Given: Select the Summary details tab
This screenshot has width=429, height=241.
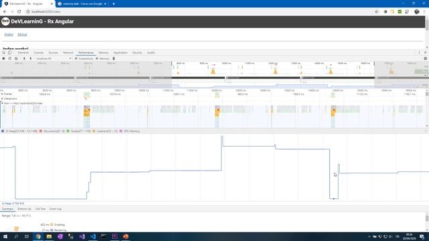Looking at the screenshot, I should point(7,209).
